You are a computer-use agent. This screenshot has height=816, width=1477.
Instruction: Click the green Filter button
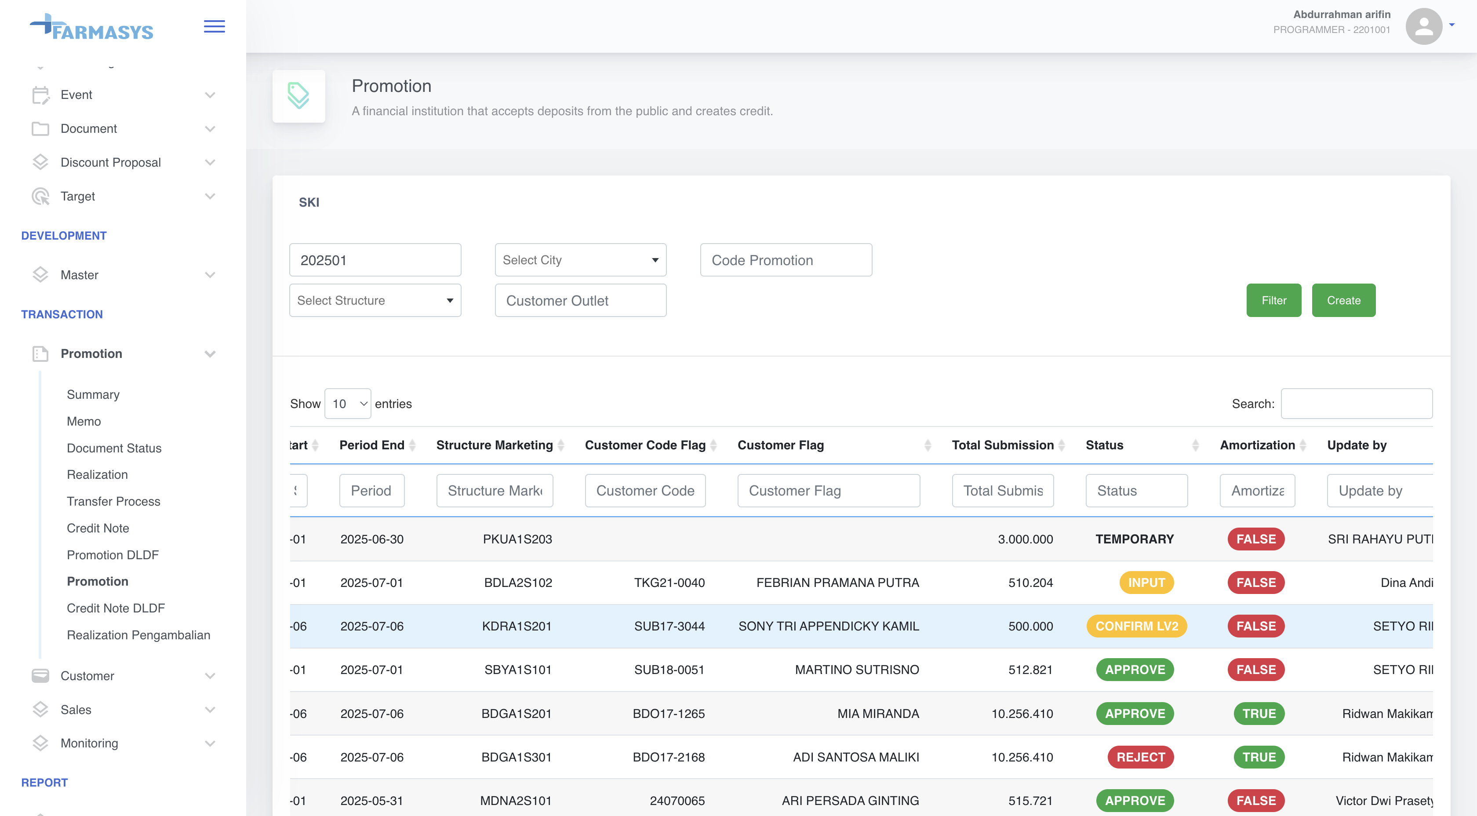[x=1273, y=300]
